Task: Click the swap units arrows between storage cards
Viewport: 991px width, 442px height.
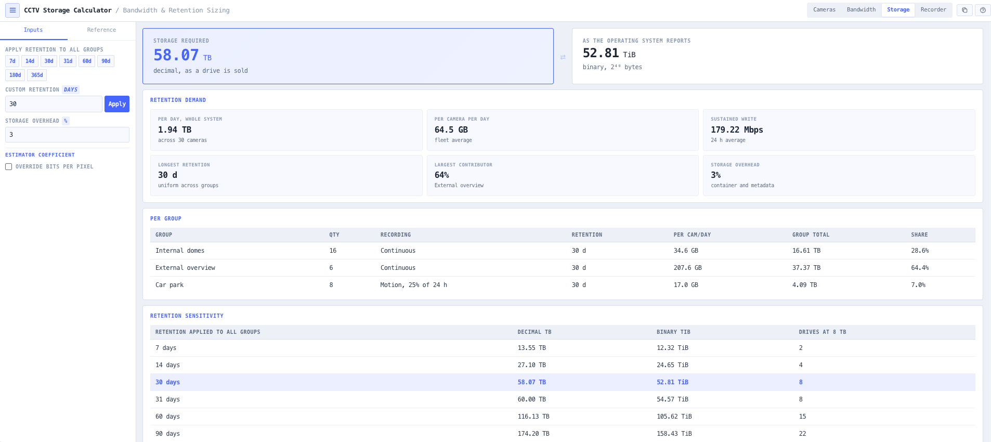Action: pos(563,57)
